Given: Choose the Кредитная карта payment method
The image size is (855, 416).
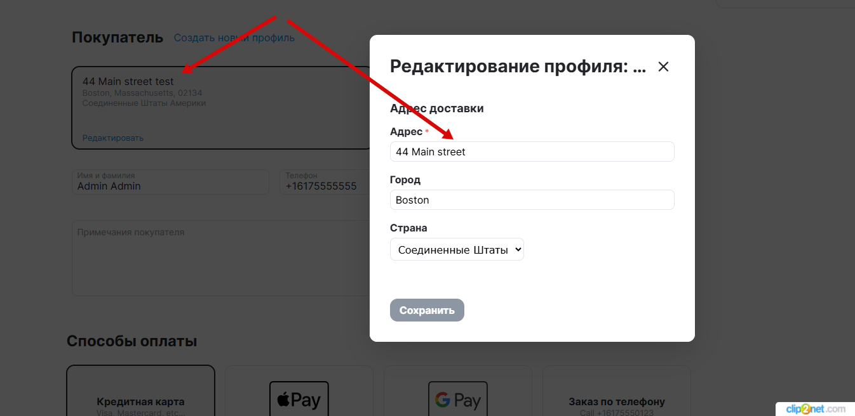Looking at the screenshot, I should [140, 401].
